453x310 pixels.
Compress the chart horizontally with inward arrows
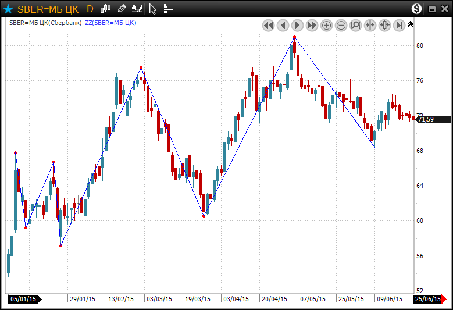tap(370, 25)
